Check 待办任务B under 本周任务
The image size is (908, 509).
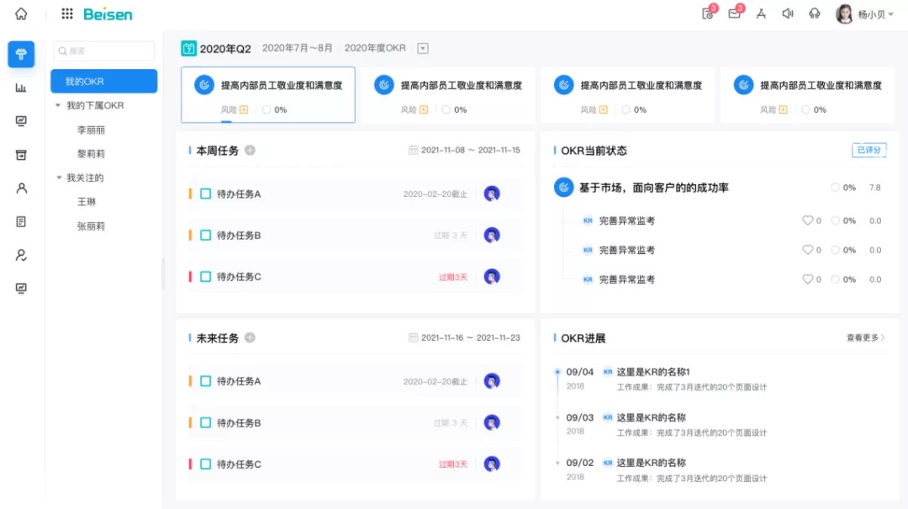pos(206,235)
